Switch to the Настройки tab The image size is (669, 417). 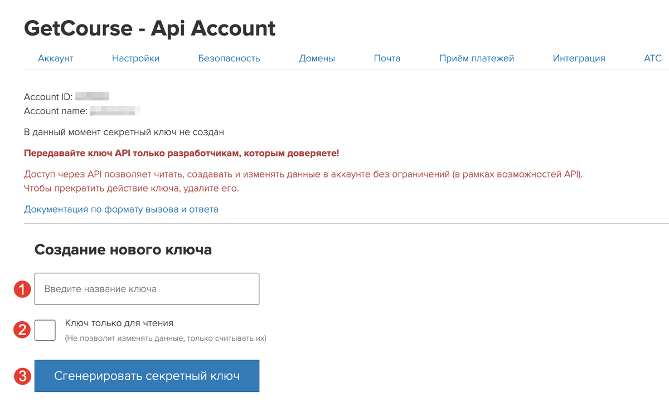135,58
